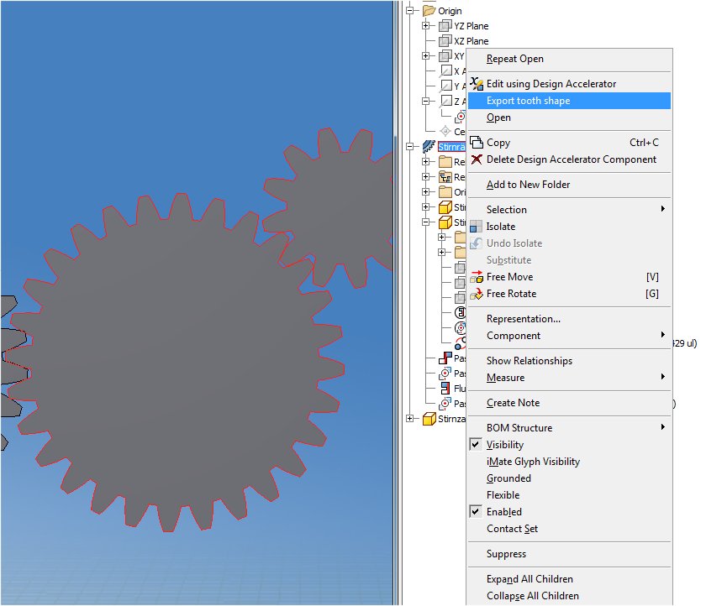706x606 pixels.
Task: Click the Origin folder icon
Action: (x=429, y=10)
